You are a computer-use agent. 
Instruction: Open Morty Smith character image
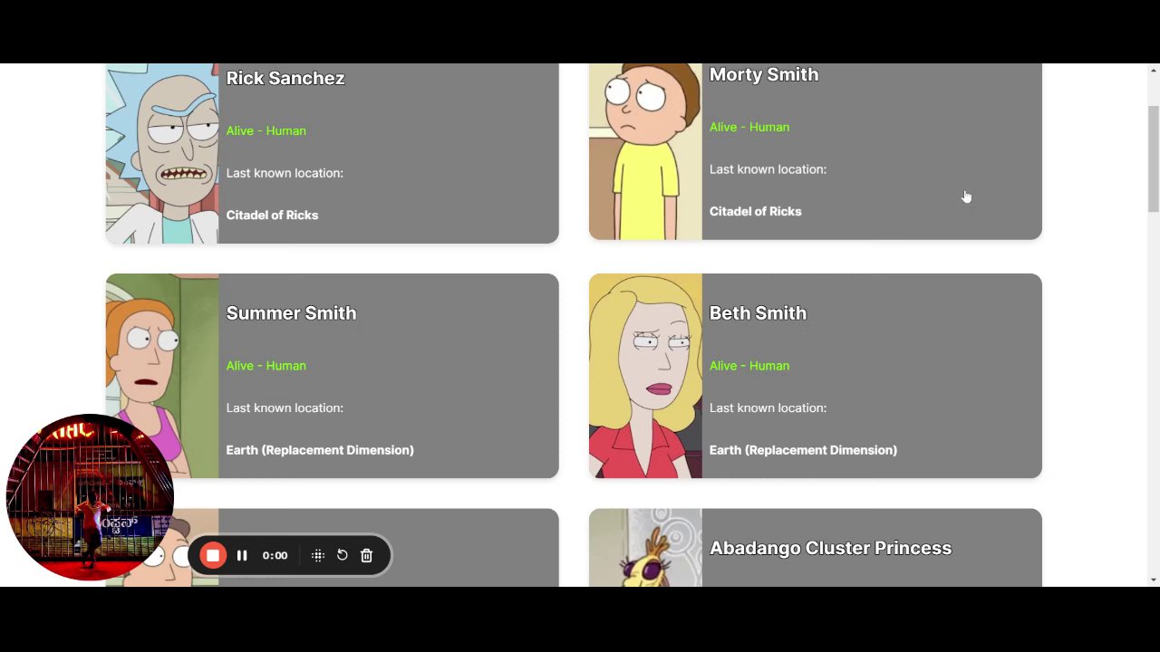click(x=645, y=151)
